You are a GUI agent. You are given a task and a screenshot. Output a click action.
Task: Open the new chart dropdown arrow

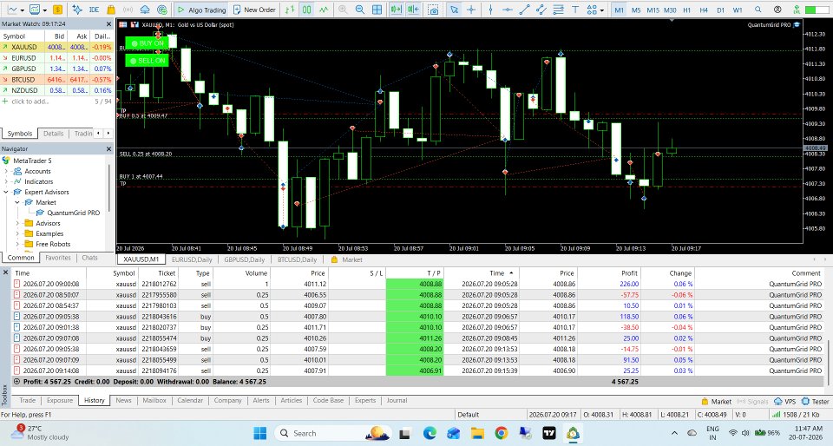(x=23, y=10)
